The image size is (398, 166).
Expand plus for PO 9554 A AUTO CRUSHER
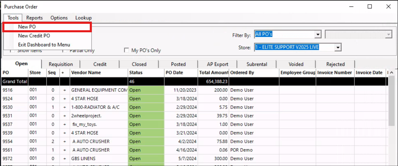(x=65, y=142)
